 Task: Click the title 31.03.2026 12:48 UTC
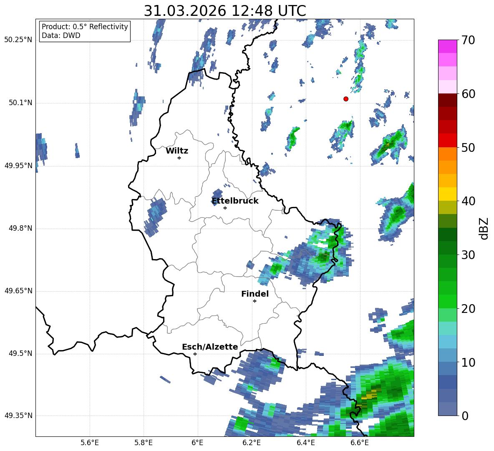[x=225, y=11]
